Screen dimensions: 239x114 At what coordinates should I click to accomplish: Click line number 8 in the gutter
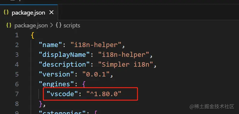(17, 104)
